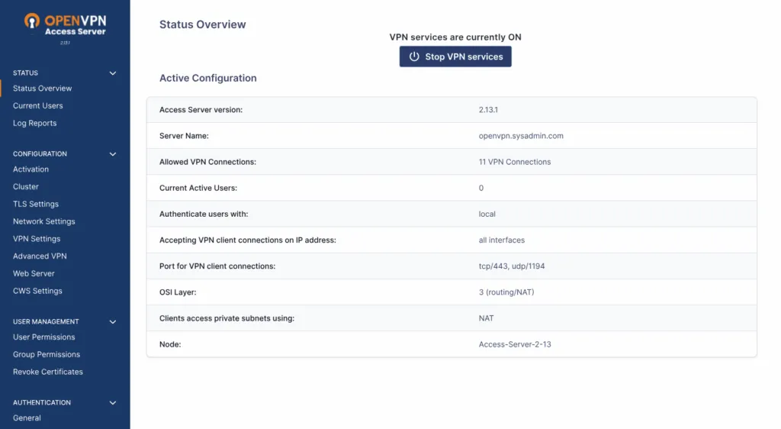Open Web Server settings

[34, 273]
